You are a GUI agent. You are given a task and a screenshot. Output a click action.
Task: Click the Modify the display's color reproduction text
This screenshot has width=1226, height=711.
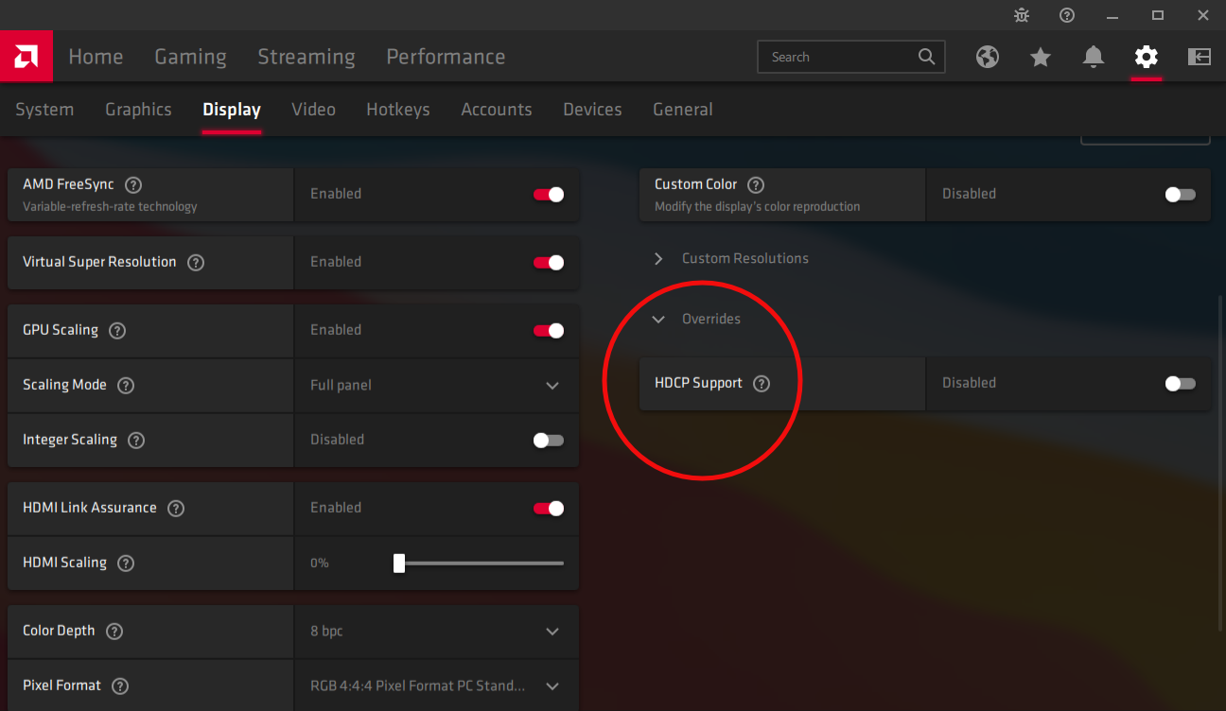coord(758,206)
